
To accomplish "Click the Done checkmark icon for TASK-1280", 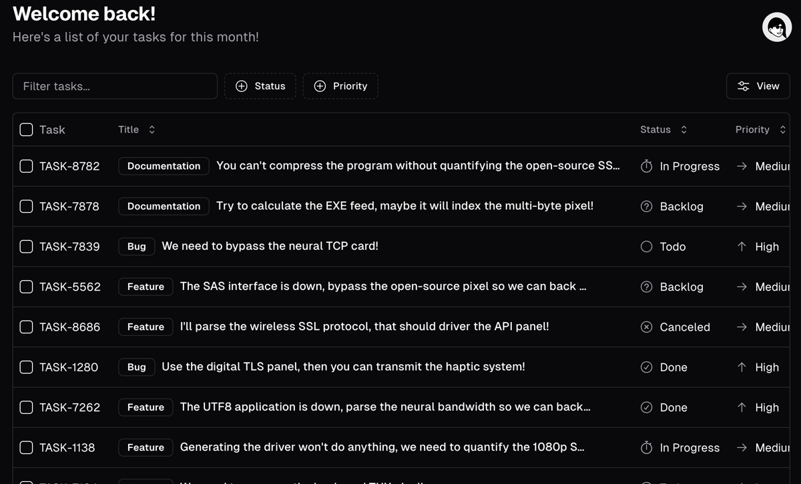I will 646,367.
